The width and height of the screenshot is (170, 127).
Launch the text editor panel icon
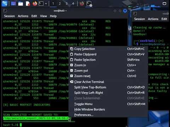click(x=28, y=4)
